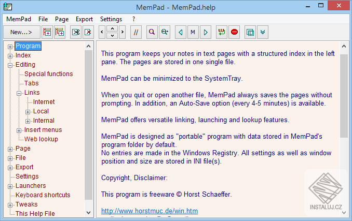The image size is (352, 221).
Task: Select the Editing page in tree
Action: 25,65
